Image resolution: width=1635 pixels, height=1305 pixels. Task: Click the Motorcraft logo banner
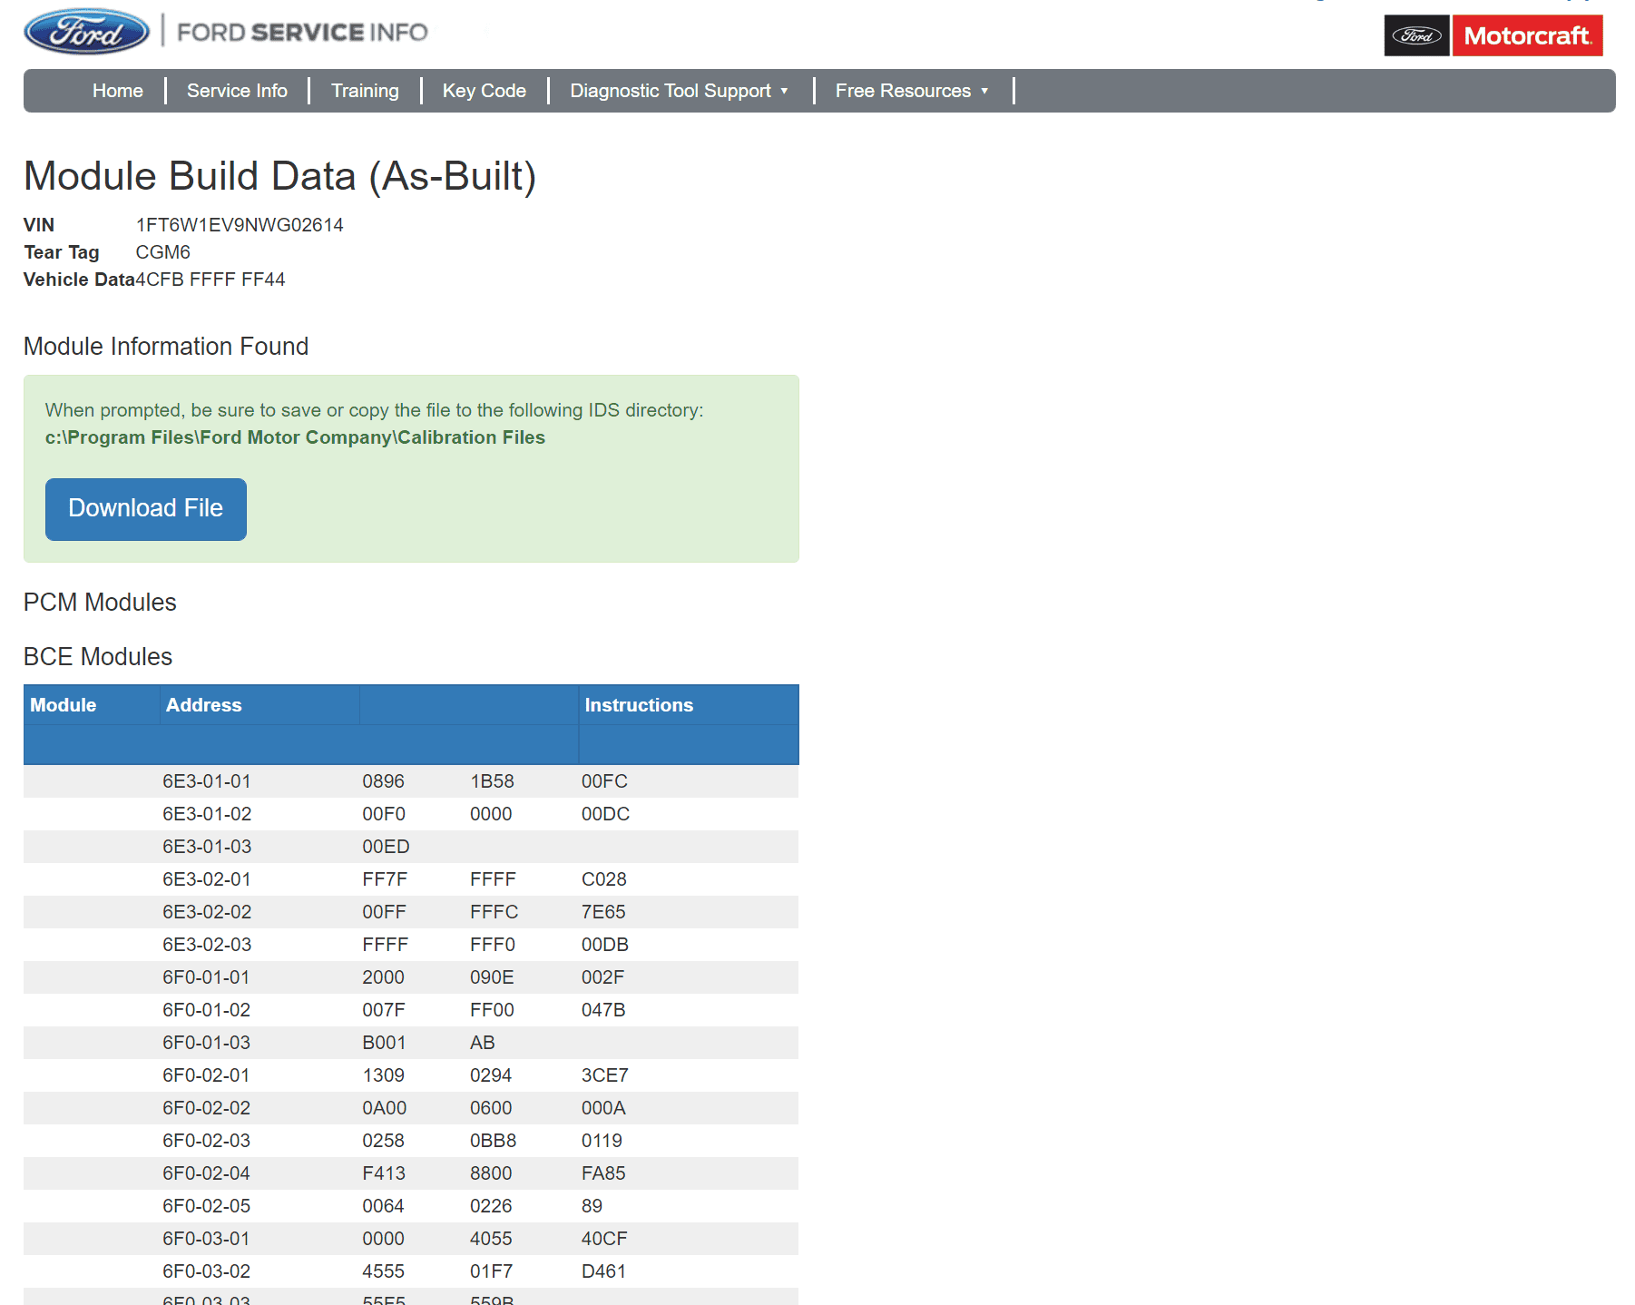[x=1527, y=35]
